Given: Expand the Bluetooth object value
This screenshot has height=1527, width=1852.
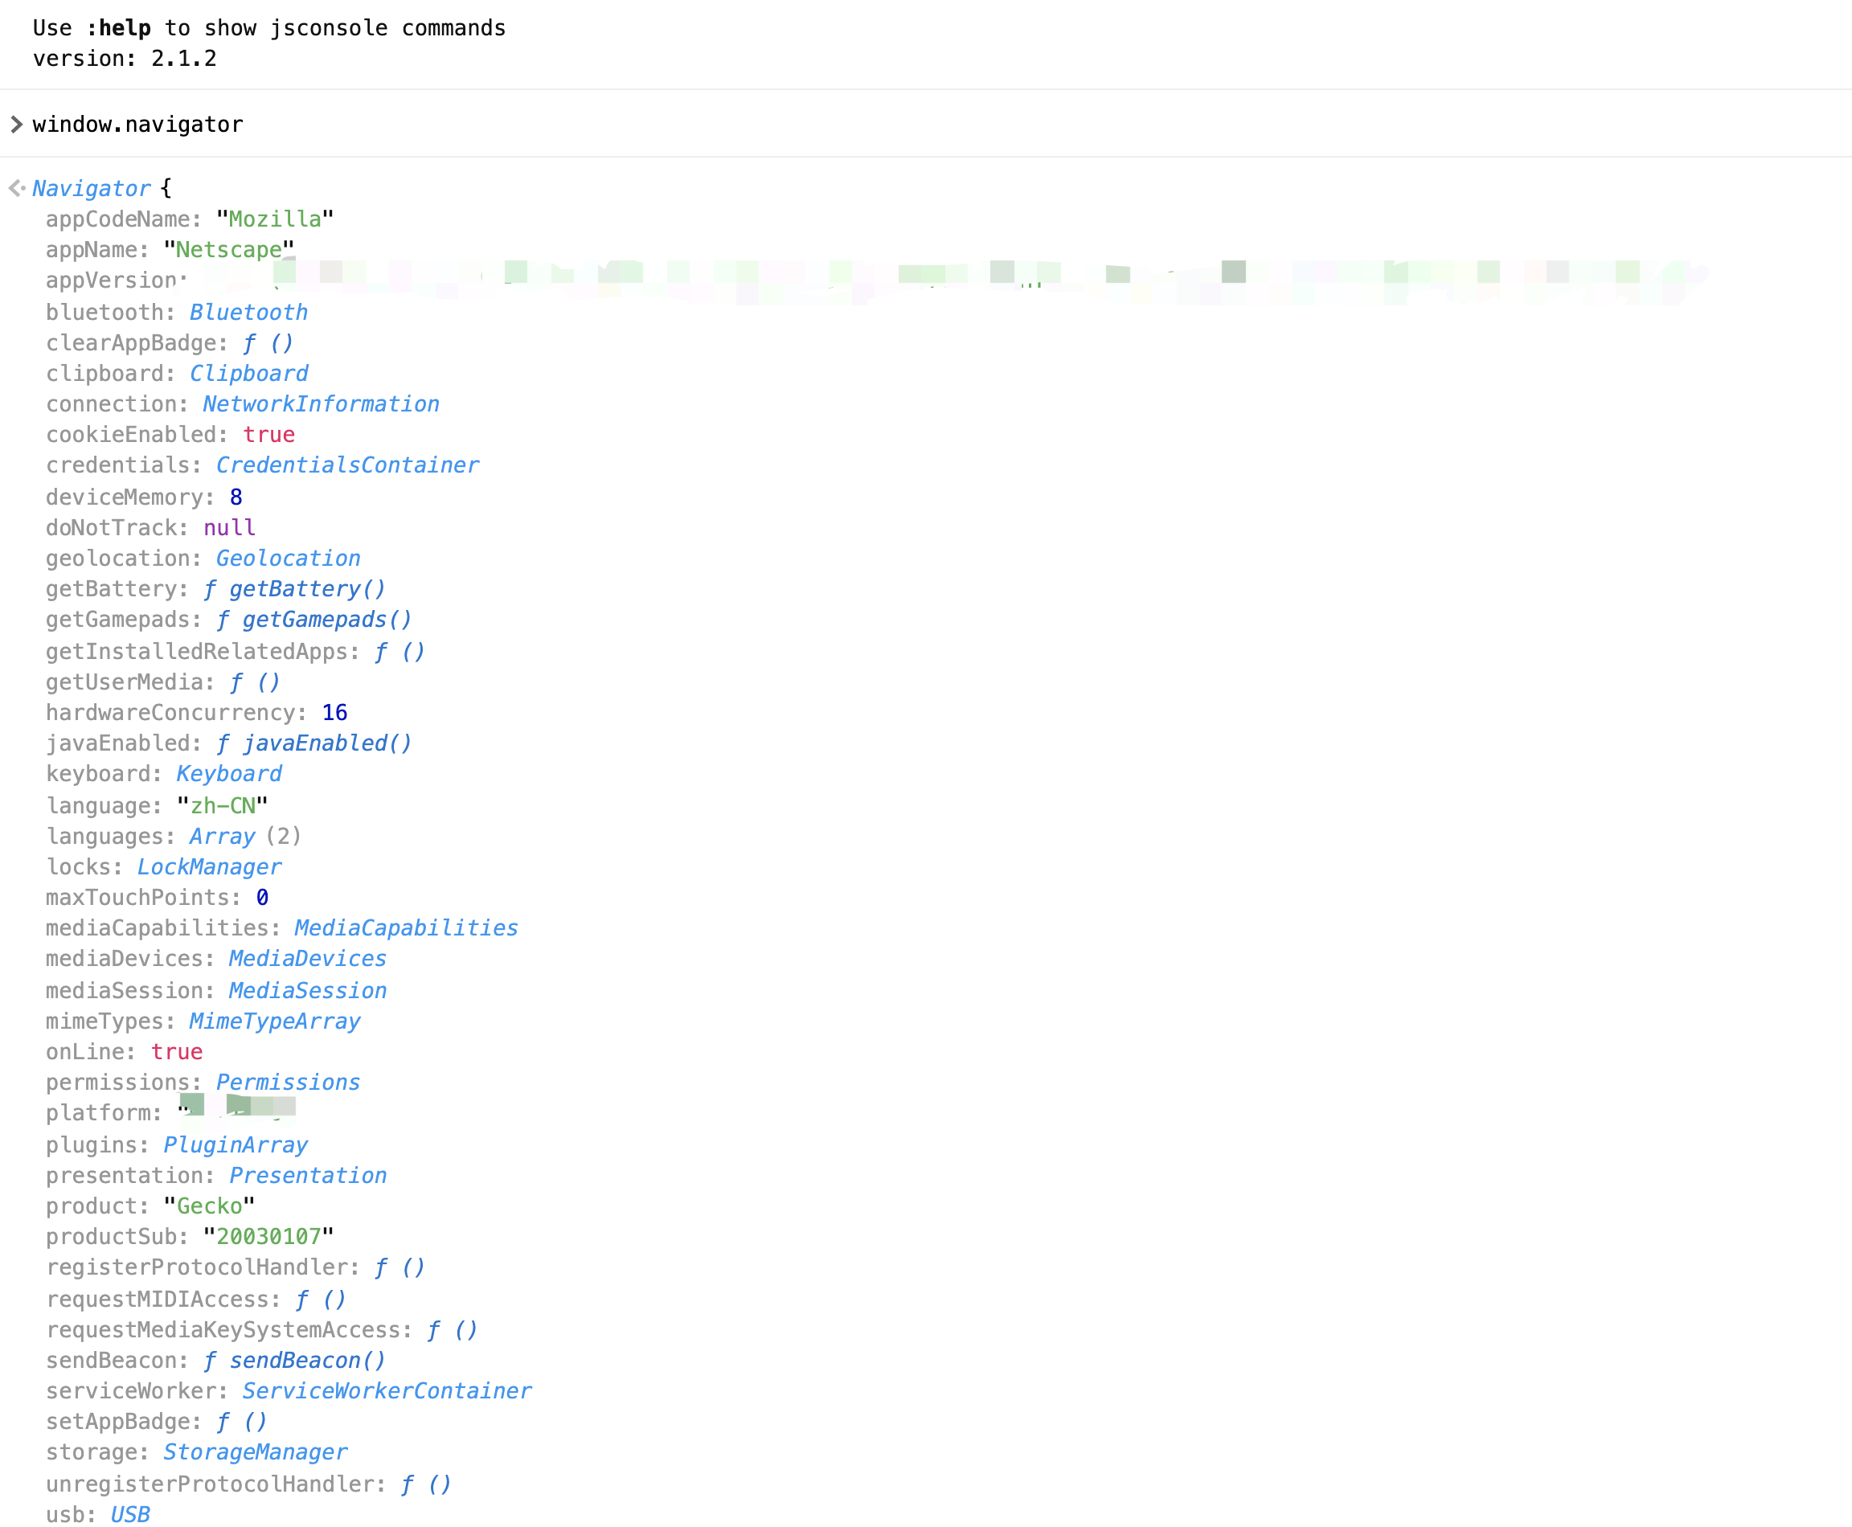Looking at the screenshot, I should point(248,313).
